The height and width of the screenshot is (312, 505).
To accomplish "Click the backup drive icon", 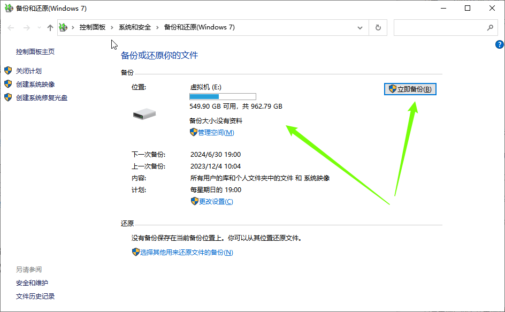I will point(144,114).
